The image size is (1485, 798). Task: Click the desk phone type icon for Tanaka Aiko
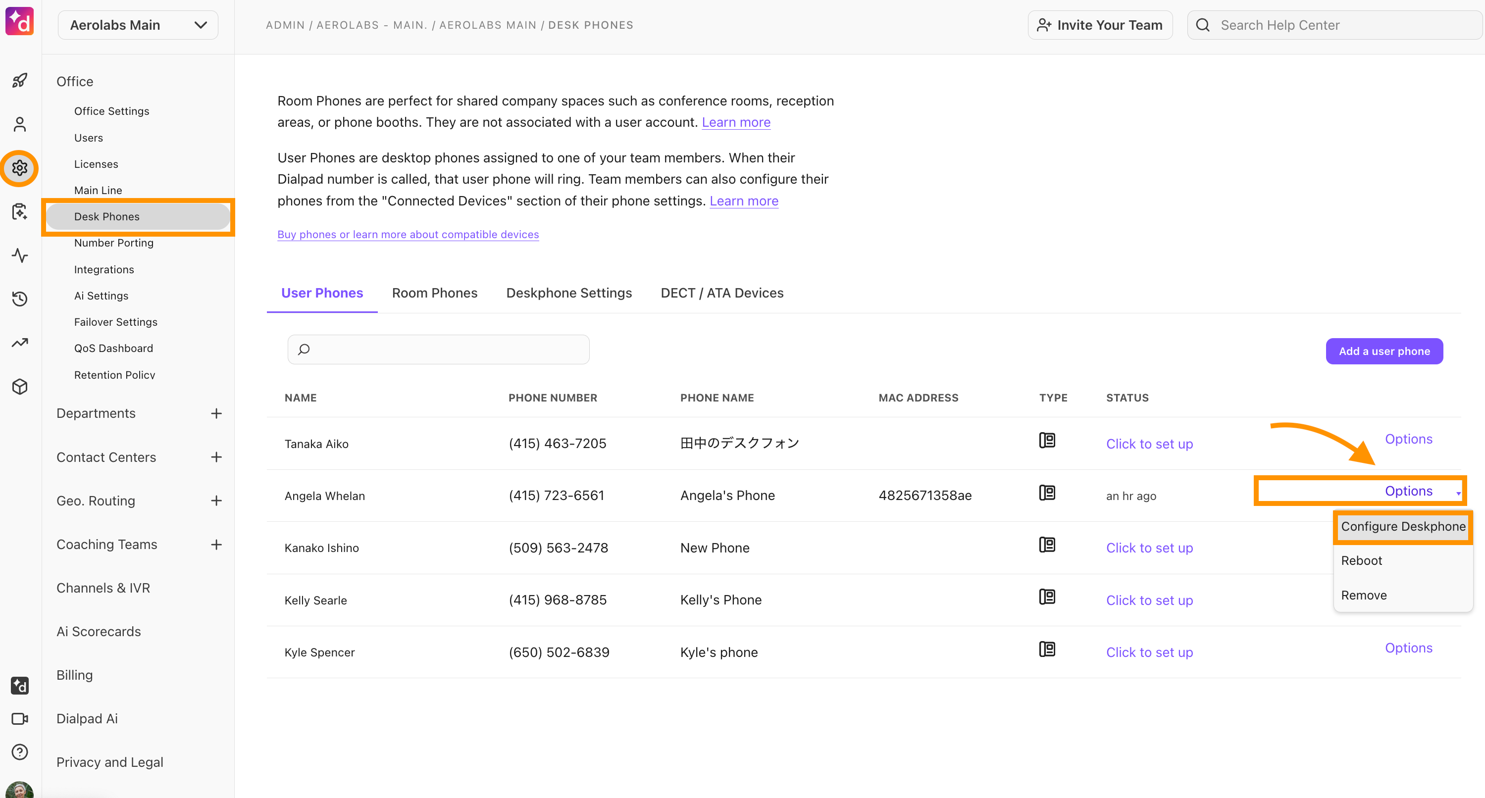[x=1047, y=441]
